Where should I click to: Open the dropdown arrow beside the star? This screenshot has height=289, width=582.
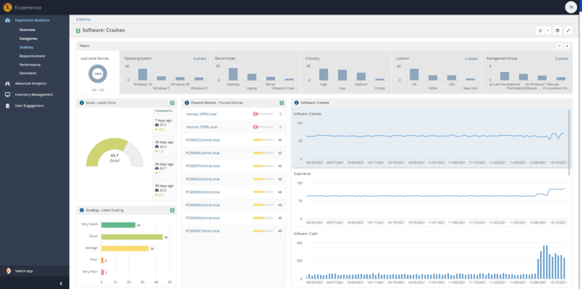(x=548, y=30)
